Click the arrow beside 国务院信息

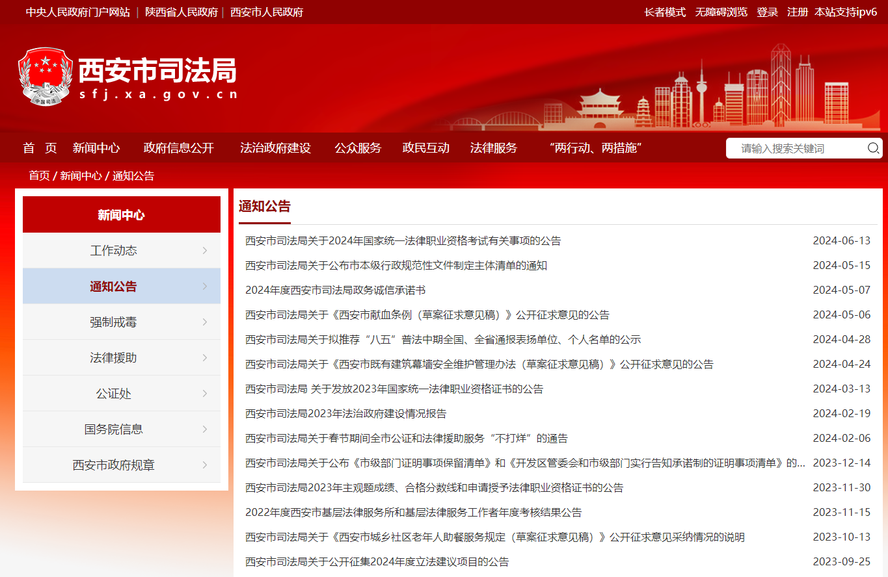[205, 430]
